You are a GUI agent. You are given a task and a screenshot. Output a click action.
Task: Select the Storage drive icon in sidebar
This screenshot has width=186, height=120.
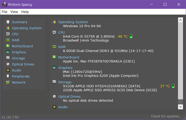point(8,58)
